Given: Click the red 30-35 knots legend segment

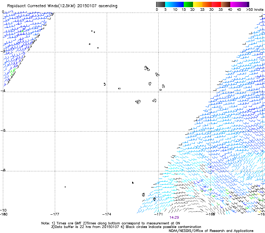Looking at the screenshot, I should tap(216, 4).
